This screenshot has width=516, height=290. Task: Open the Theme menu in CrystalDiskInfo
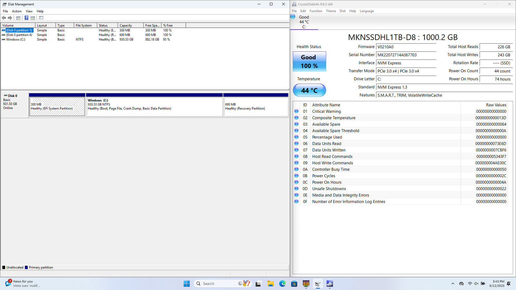tap(331, 11)
